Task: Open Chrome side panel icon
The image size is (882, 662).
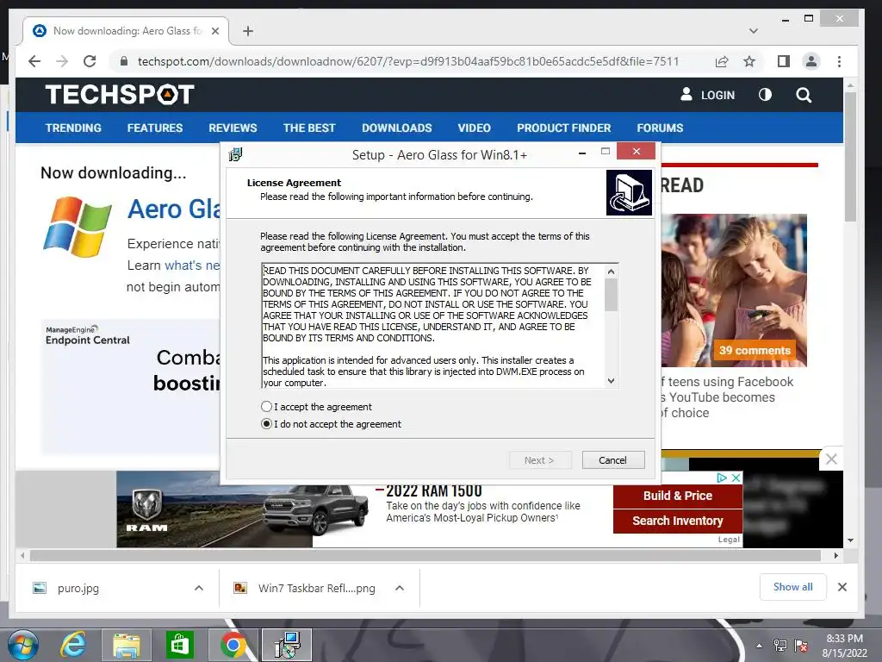Action: [784, 61]
